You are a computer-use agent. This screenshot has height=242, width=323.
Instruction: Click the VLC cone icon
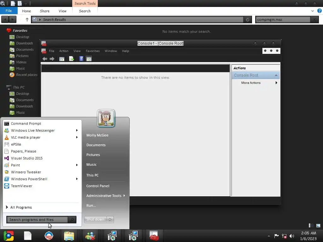pos(7,137)
